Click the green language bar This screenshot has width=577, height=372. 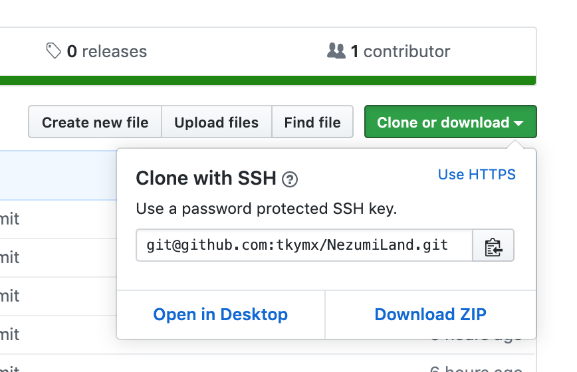pyautogui.click(x=268, y=80)
